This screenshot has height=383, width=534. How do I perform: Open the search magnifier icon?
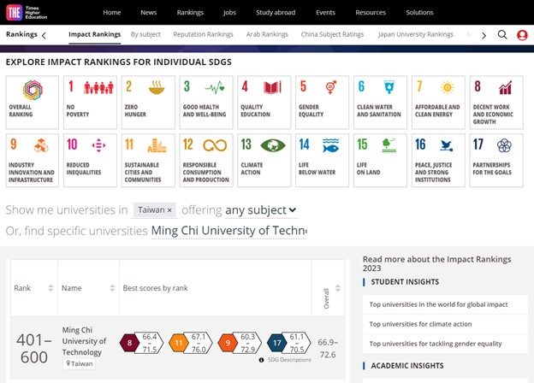point(502,35)
